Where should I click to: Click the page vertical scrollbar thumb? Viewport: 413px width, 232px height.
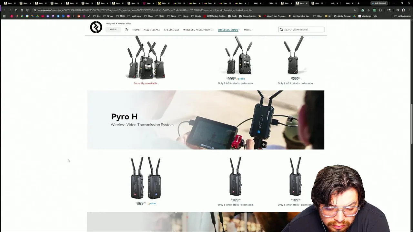click(411, 124)
